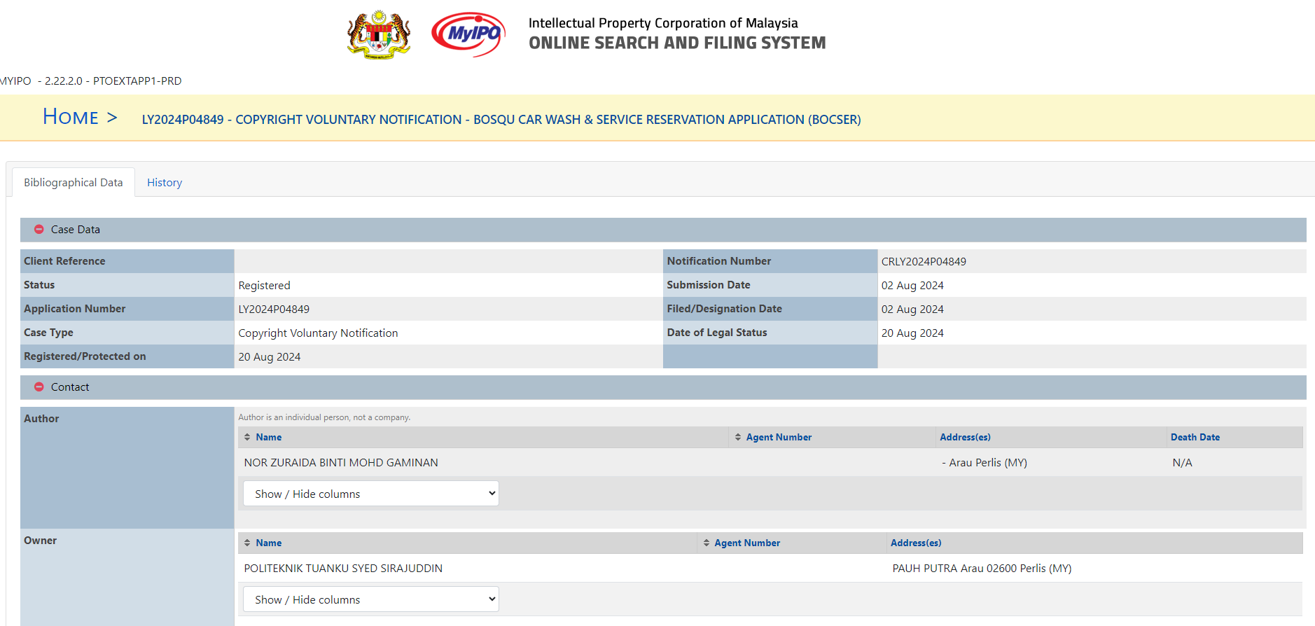Click Submission Date value 02 Aug 2024
Viewport: 1315px width, 626px height.
[x=912, y=286]
